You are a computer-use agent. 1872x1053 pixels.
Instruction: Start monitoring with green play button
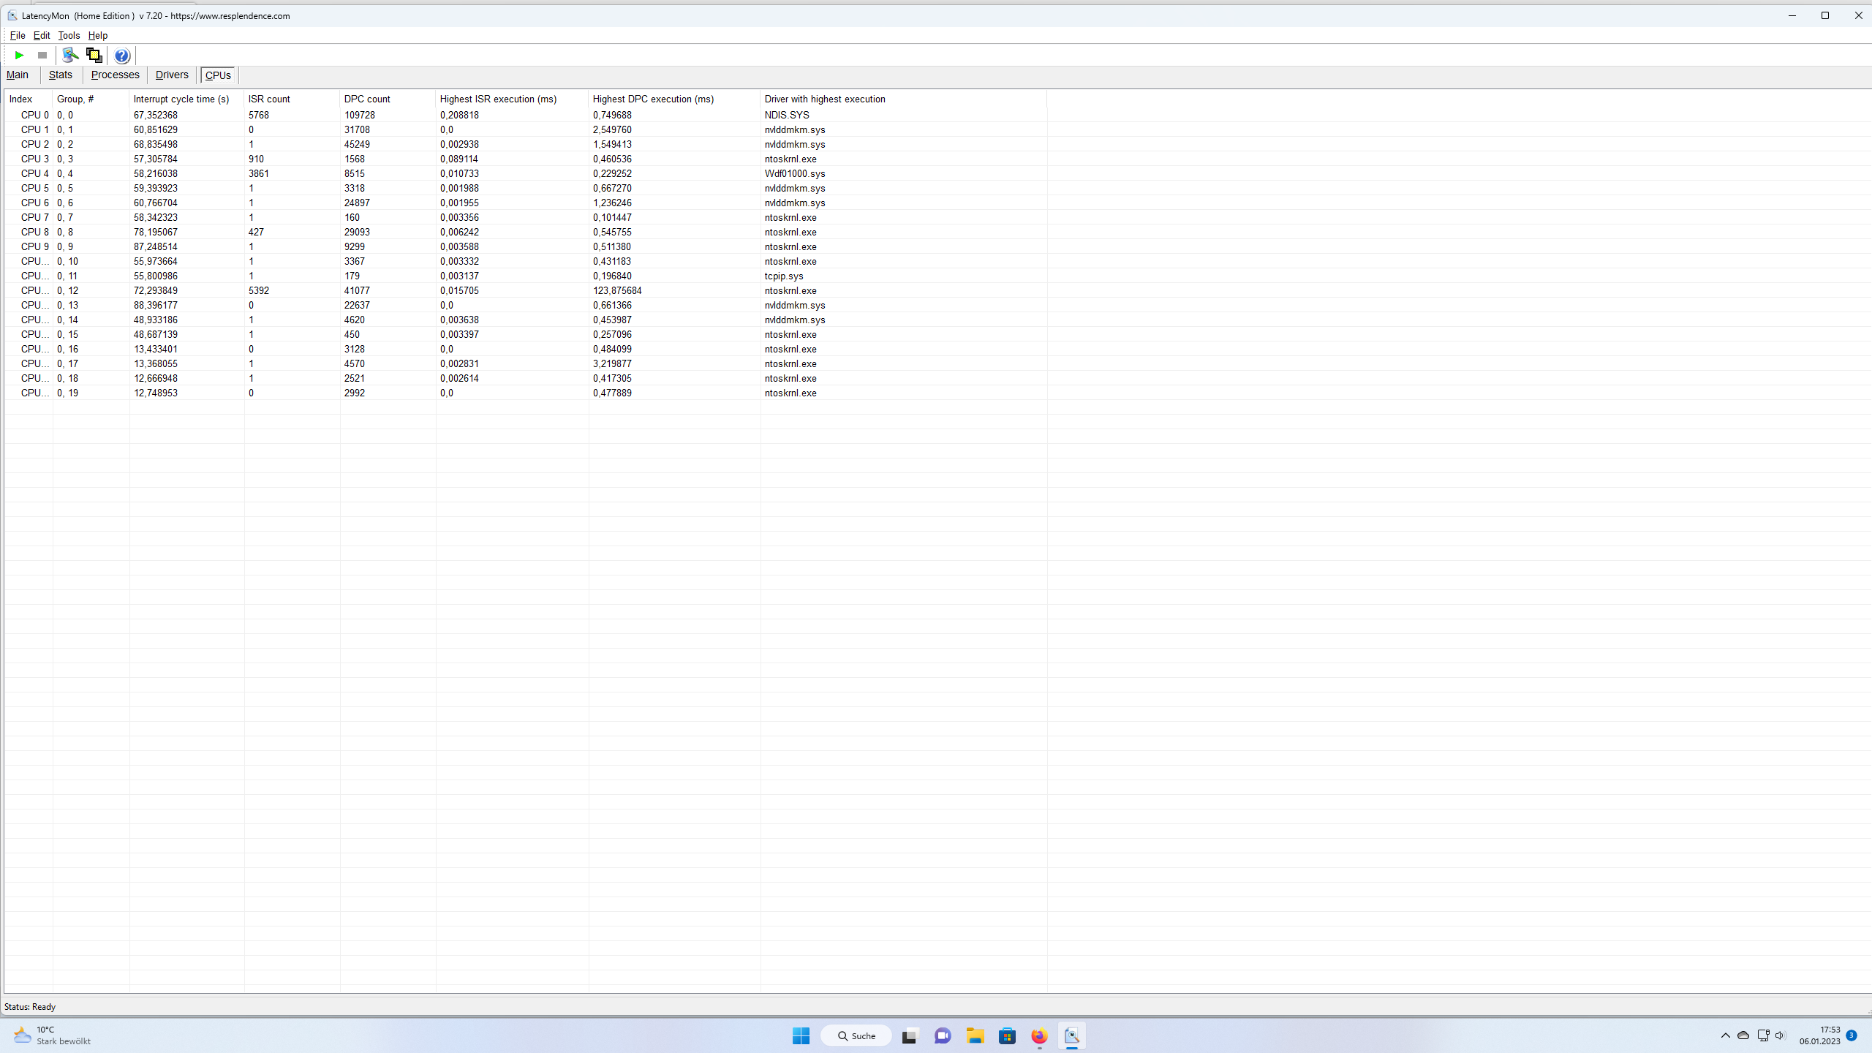[x=20, y=55]
